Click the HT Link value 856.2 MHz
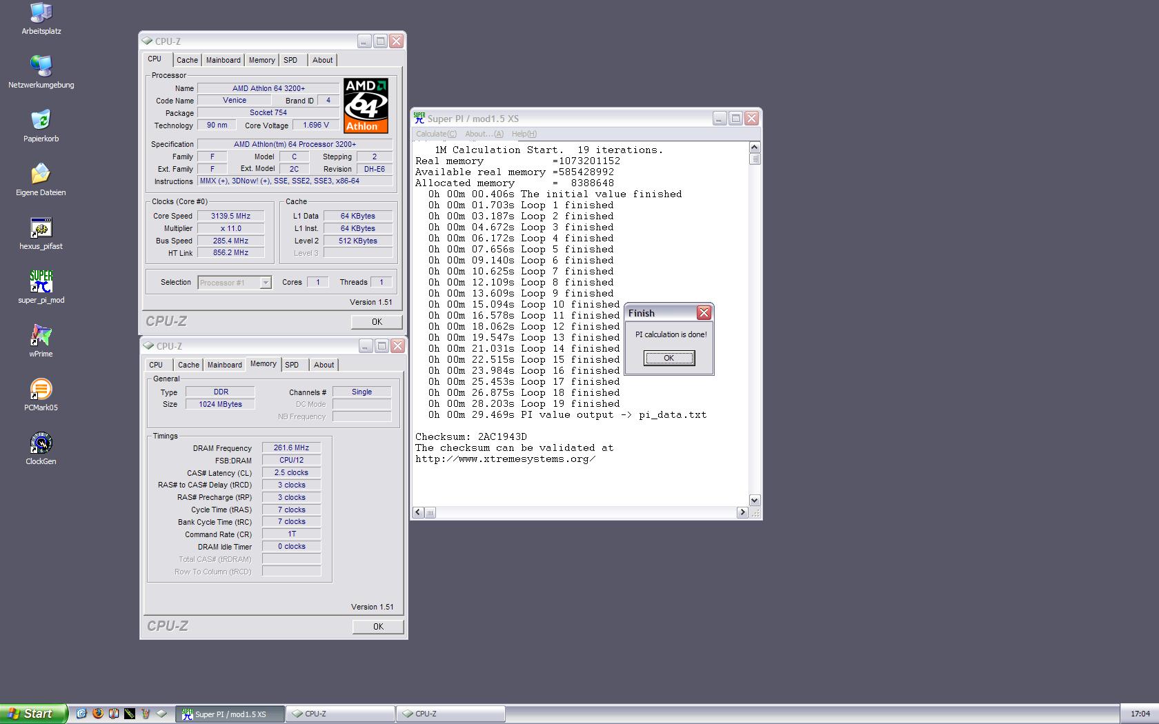This screenshot has width=1159, height=724. [230, 253]
